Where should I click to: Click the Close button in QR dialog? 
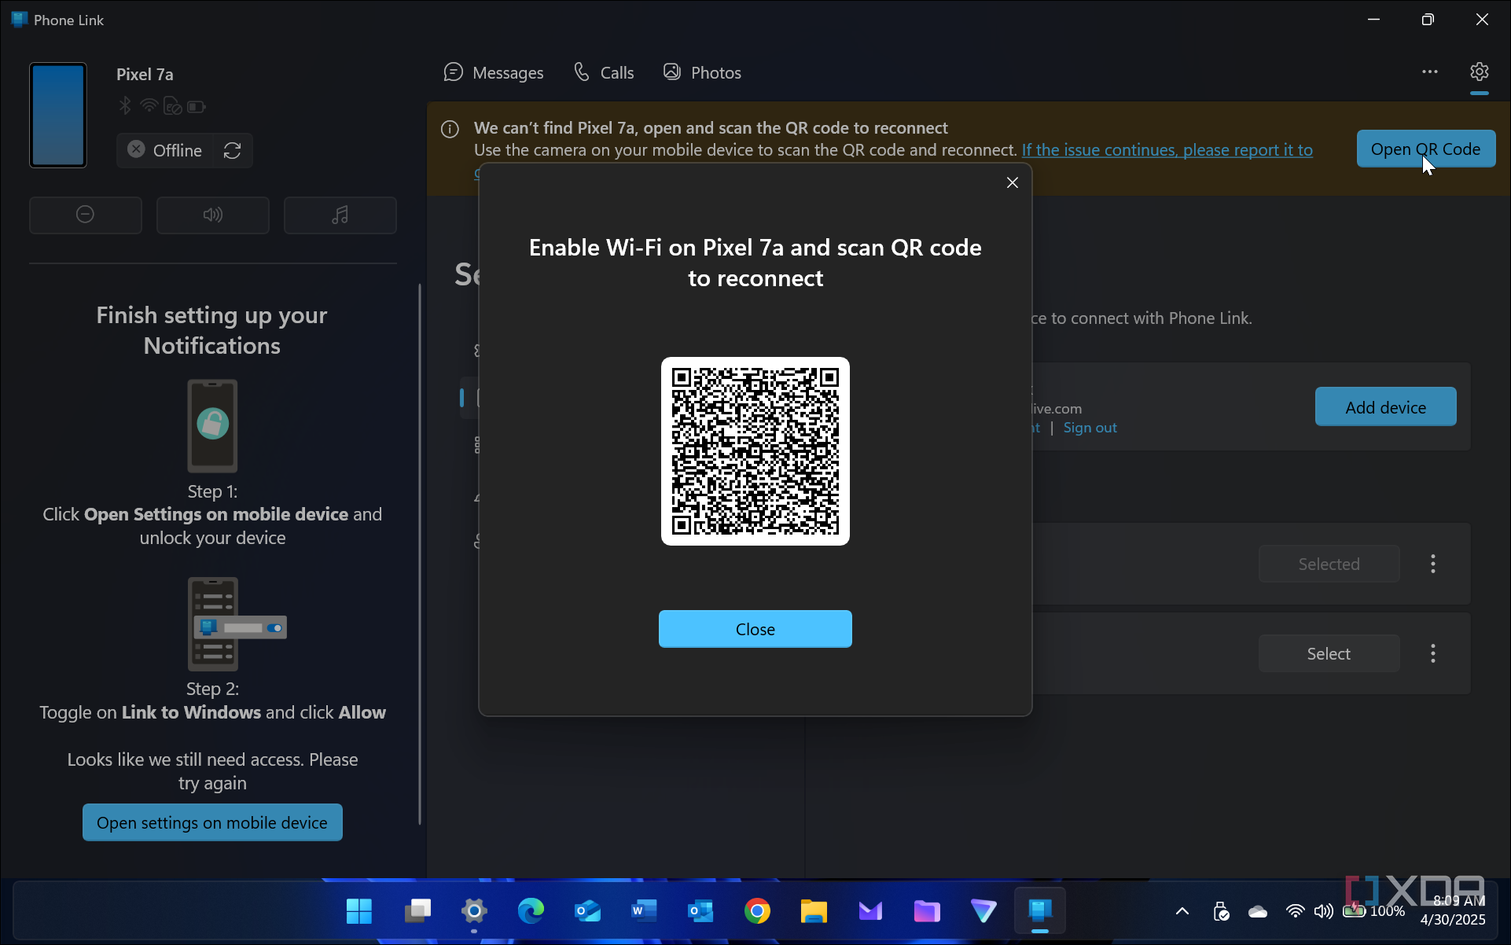click(755, 629)
